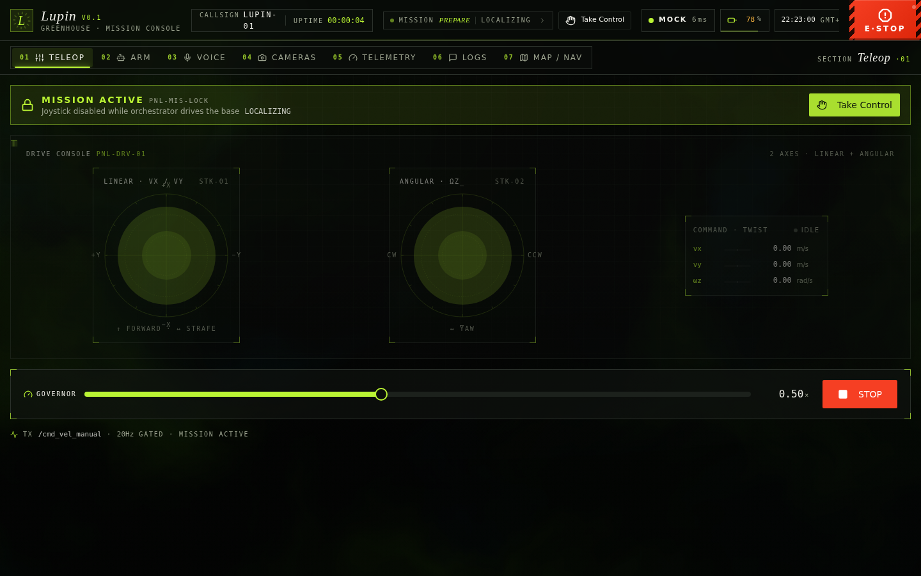The height and width of the screenshot is (576, 921).
Task: Switch to the Arm tab
Action: pos(126,58)
